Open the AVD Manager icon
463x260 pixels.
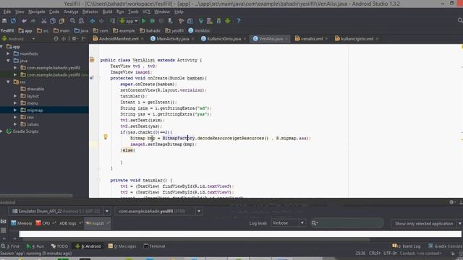(x=210, y=21)
